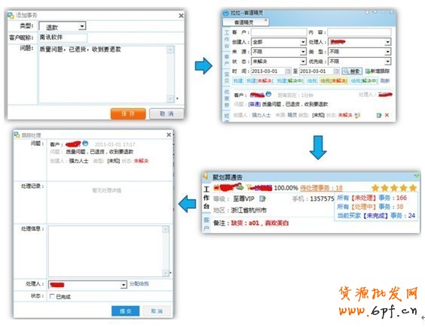The height and width of the screenshot is (327, 425).
Task: Toggle the 已完成 checkbox
Action: pyautogui.click(x=52, y=296)
